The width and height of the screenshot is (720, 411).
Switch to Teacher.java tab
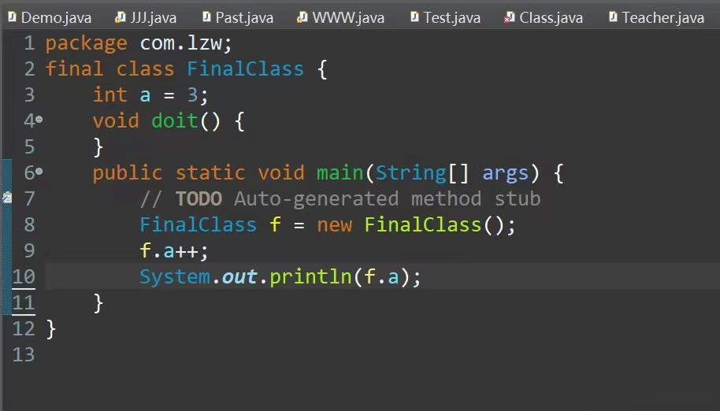[x=657, y=18]
